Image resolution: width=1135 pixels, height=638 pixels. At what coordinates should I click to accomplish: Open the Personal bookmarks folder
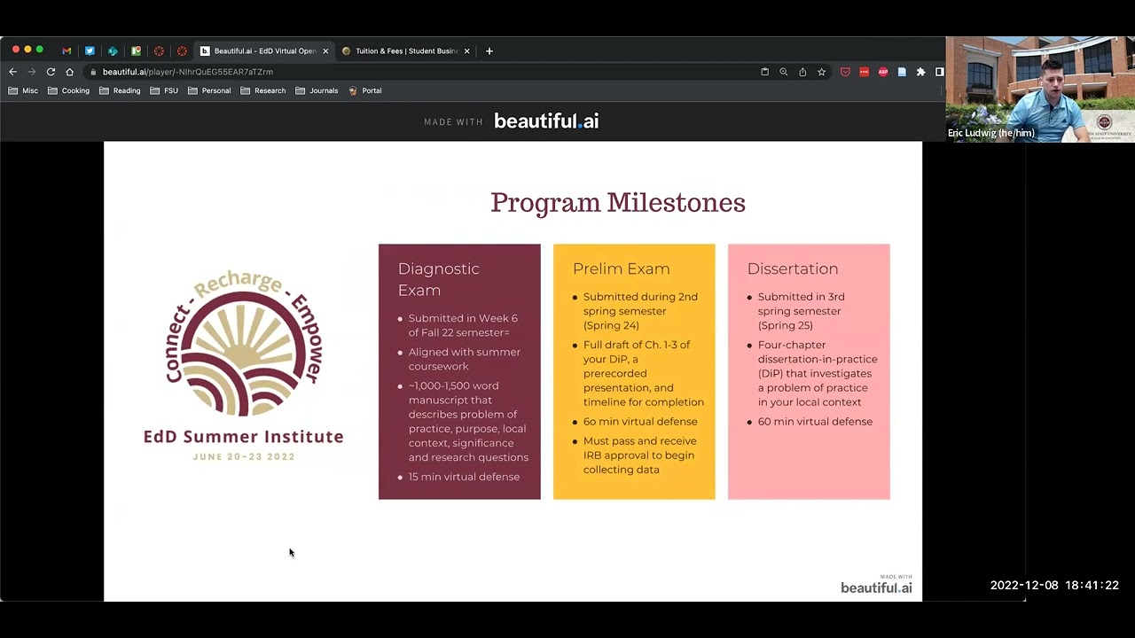(x=209, y=90)
